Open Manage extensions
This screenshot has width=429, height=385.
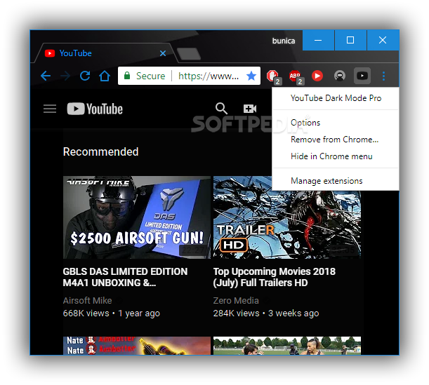coord(336,181)
